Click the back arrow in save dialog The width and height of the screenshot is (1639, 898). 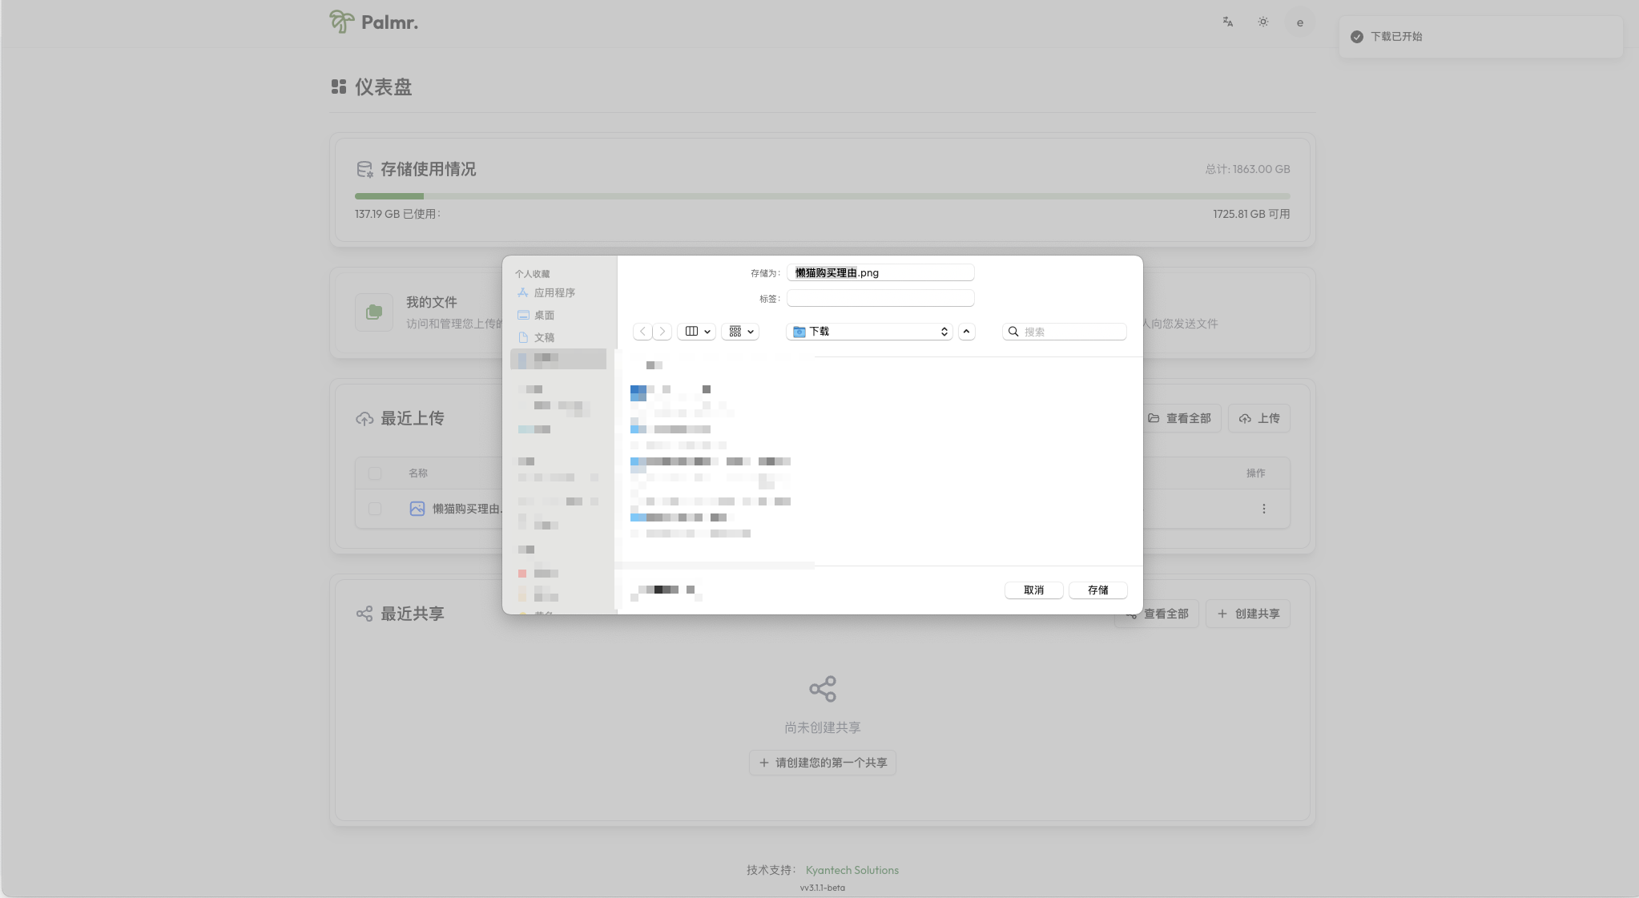coord(642,332)
